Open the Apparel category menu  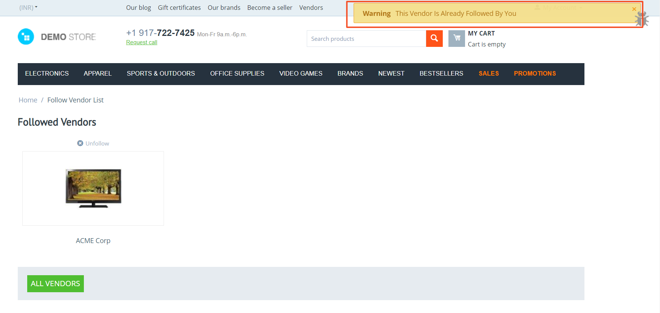[x=98, y=74]
